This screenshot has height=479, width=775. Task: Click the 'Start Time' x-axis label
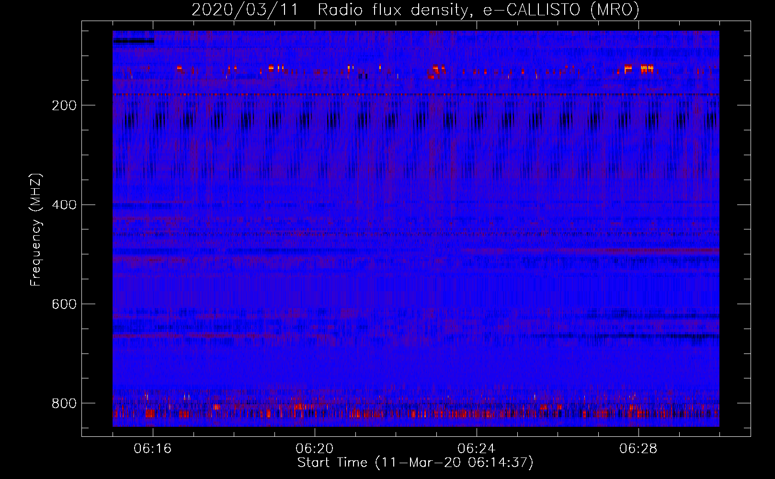(x=415, y=463)
